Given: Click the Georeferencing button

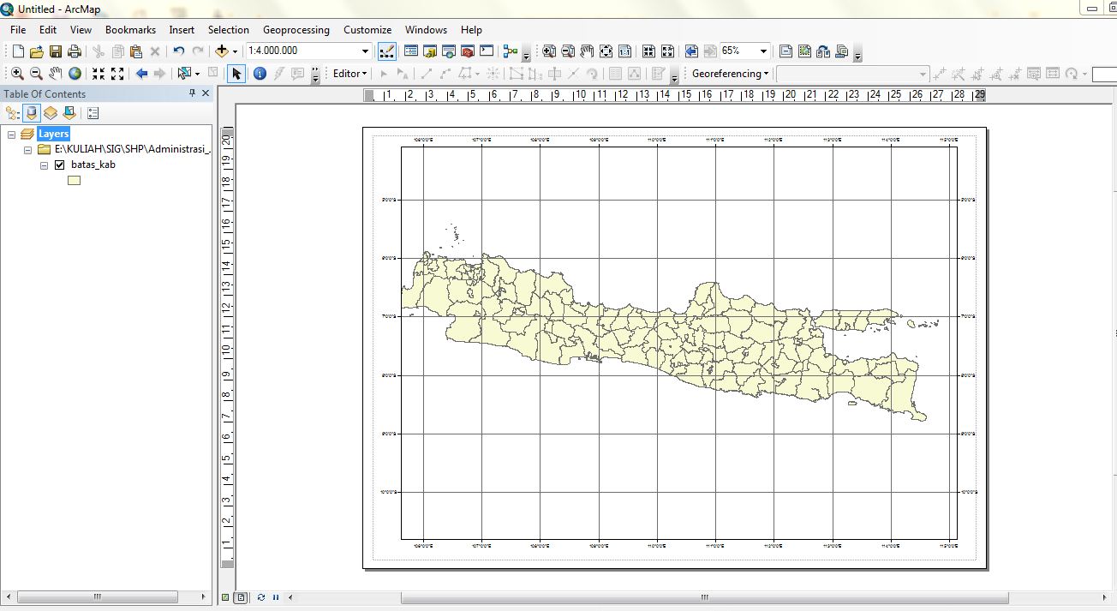Looking at the screenshot, I should coord(727,74).
